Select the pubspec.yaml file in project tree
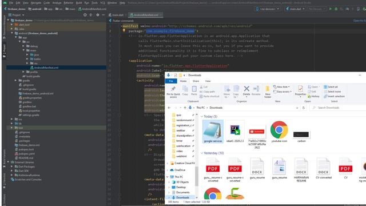 [x=26, y=154]
